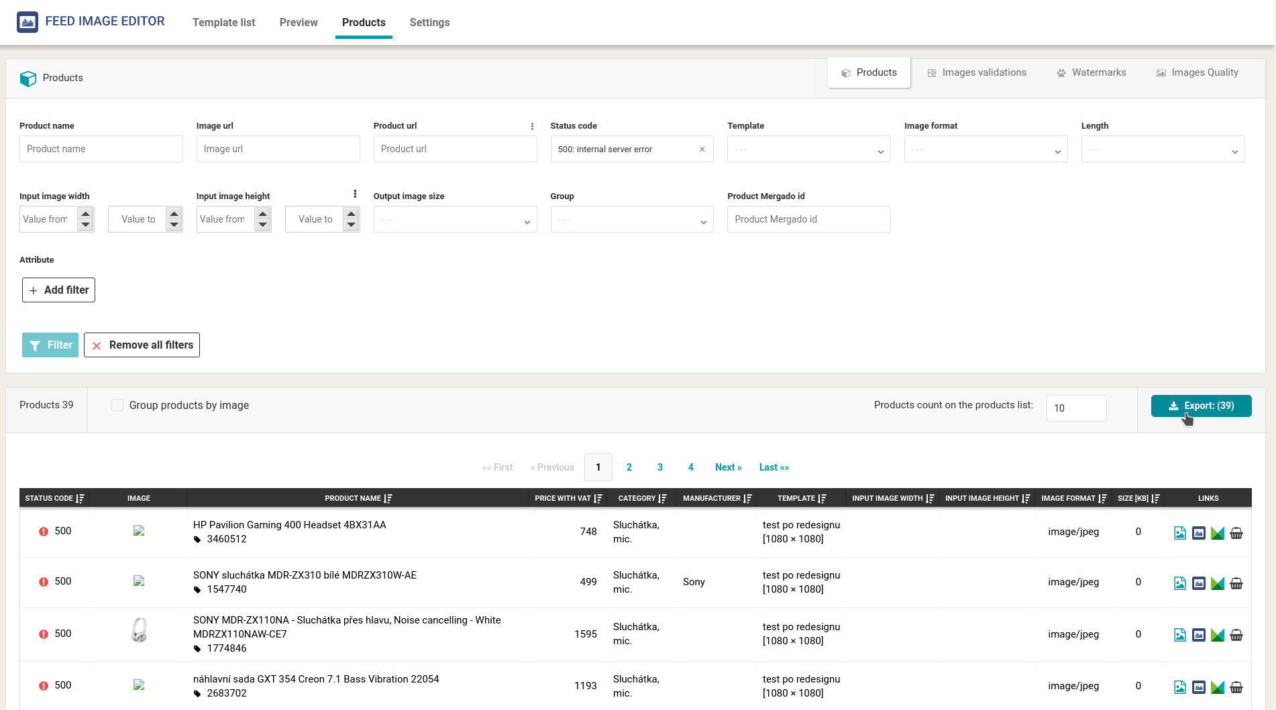The width and height of the screenshot is (1276, 710).
Task: Click the Feed Image Editor logo icon
Action: tap(28, 22)
